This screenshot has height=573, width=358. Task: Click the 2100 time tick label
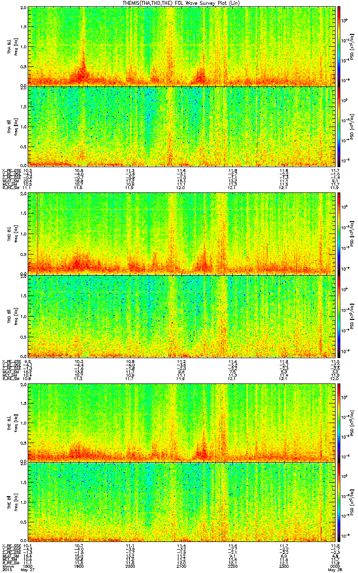[x=181, y=566]
